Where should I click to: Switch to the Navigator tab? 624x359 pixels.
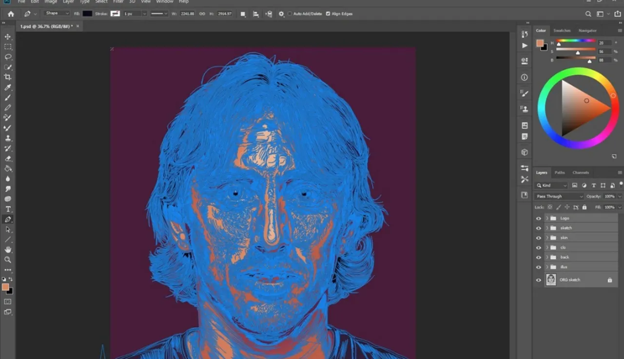pyautogui.click(x=587, y=31)
